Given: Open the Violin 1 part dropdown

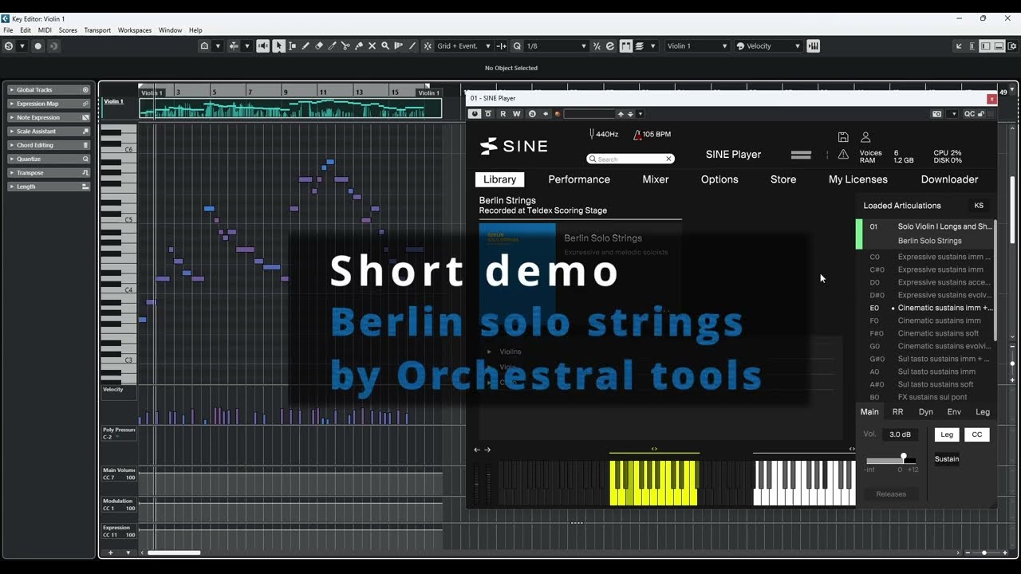Looking at the screenshot, I should pos(697,46).
